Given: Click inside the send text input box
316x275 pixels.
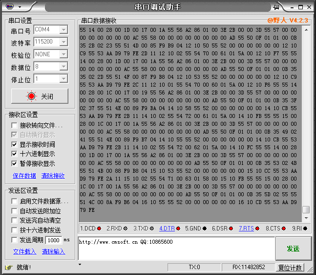Looking at the screenshot, I should (176, 249).
